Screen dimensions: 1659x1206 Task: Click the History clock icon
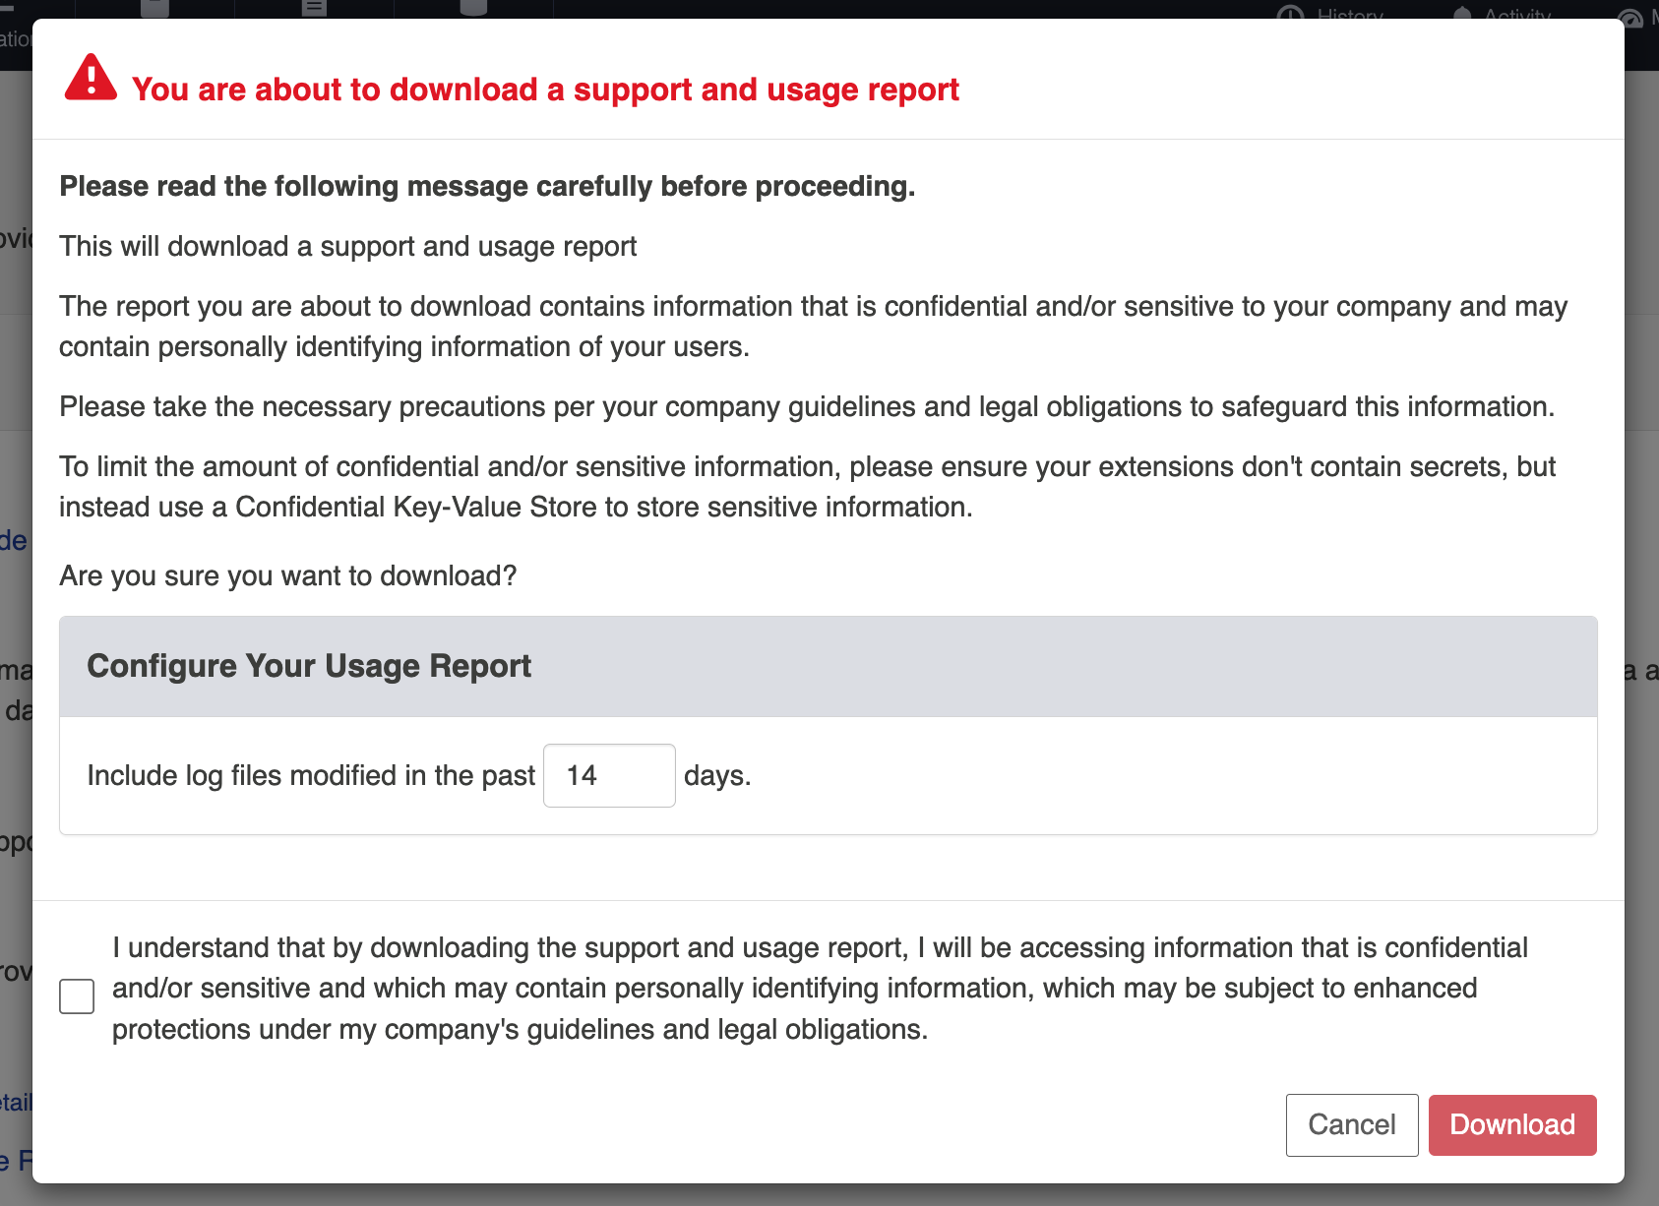click(x=1290, y=14)
